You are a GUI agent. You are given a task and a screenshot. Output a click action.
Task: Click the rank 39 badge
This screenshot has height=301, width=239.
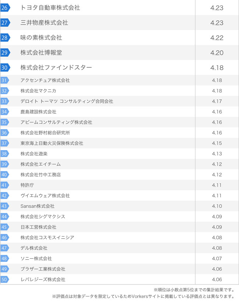click(5, 164)
